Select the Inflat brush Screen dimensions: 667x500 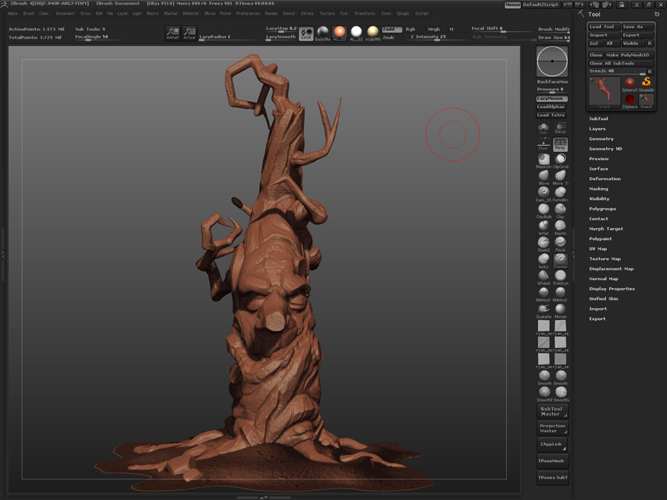tap(544, 227)
